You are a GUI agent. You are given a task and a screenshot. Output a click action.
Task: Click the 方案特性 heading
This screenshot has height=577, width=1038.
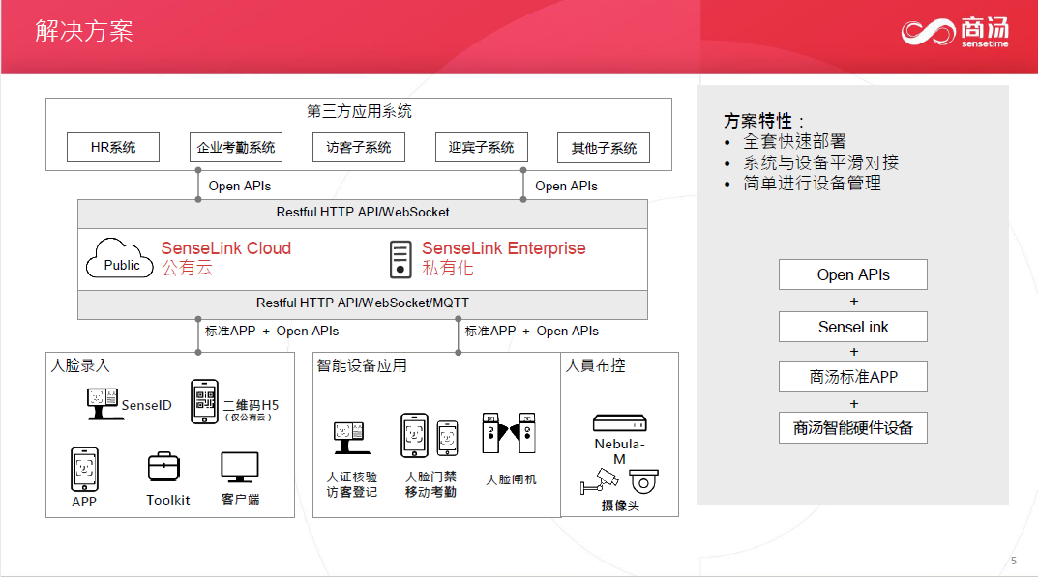[764, 121]
